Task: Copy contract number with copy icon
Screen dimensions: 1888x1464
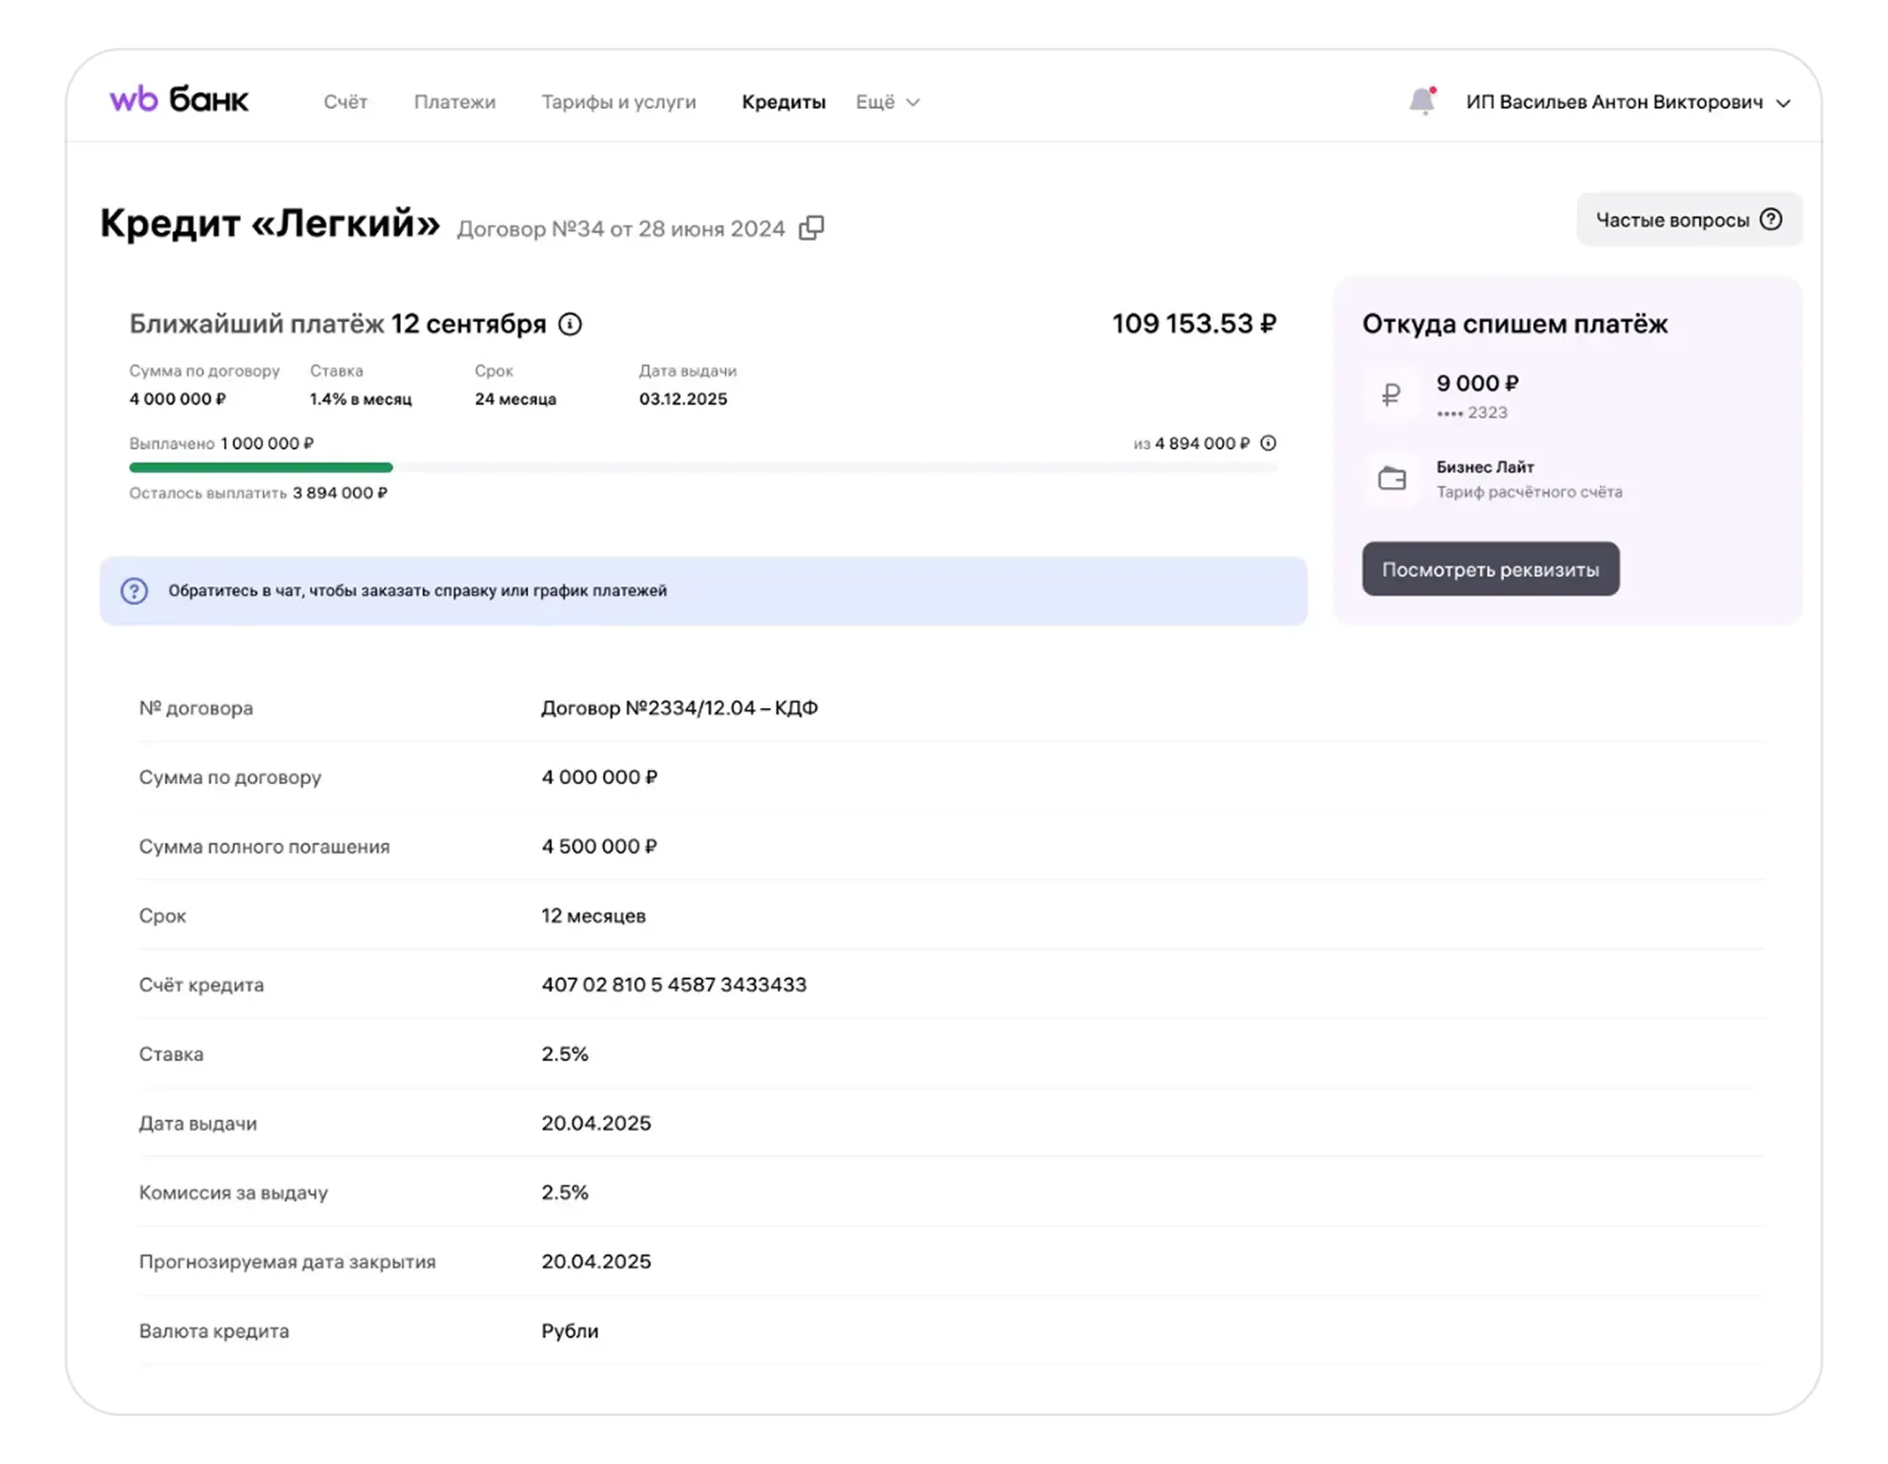Action: click(811, 229)
